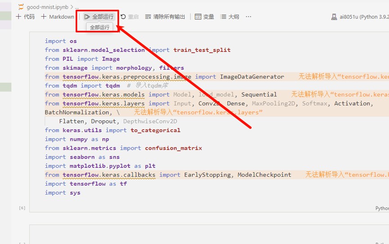Click 'EarlyStopping' in the callbacks import
This screenshot has height=244, width=389.
(x=207, y=175)
